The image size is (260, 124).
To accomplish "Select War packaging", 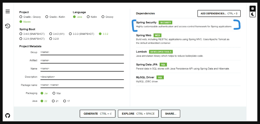I will pyautogui.click(x=57, y=93).
